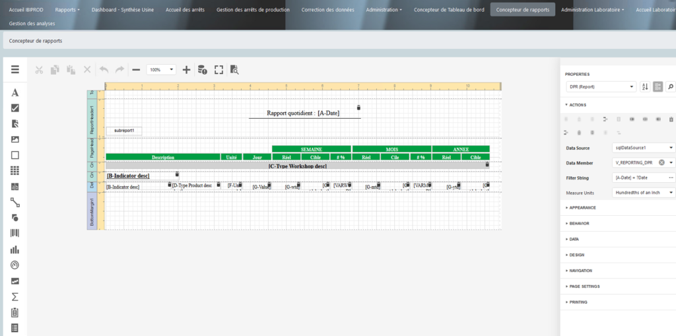Clear the Data Member value
This screenshot has width=676, height=336.
pos(661,162)
